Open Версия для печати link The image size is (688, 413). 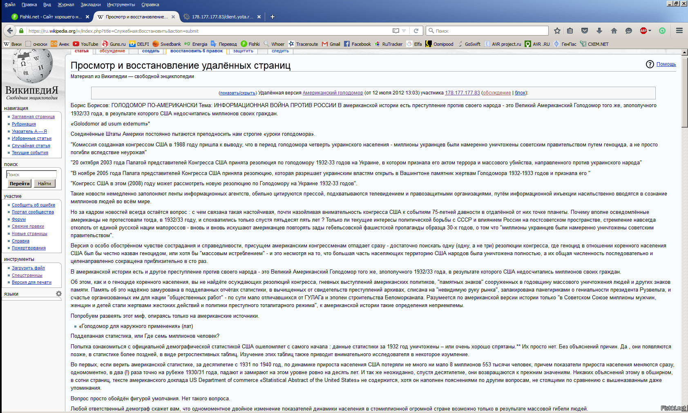coord(31,282)
